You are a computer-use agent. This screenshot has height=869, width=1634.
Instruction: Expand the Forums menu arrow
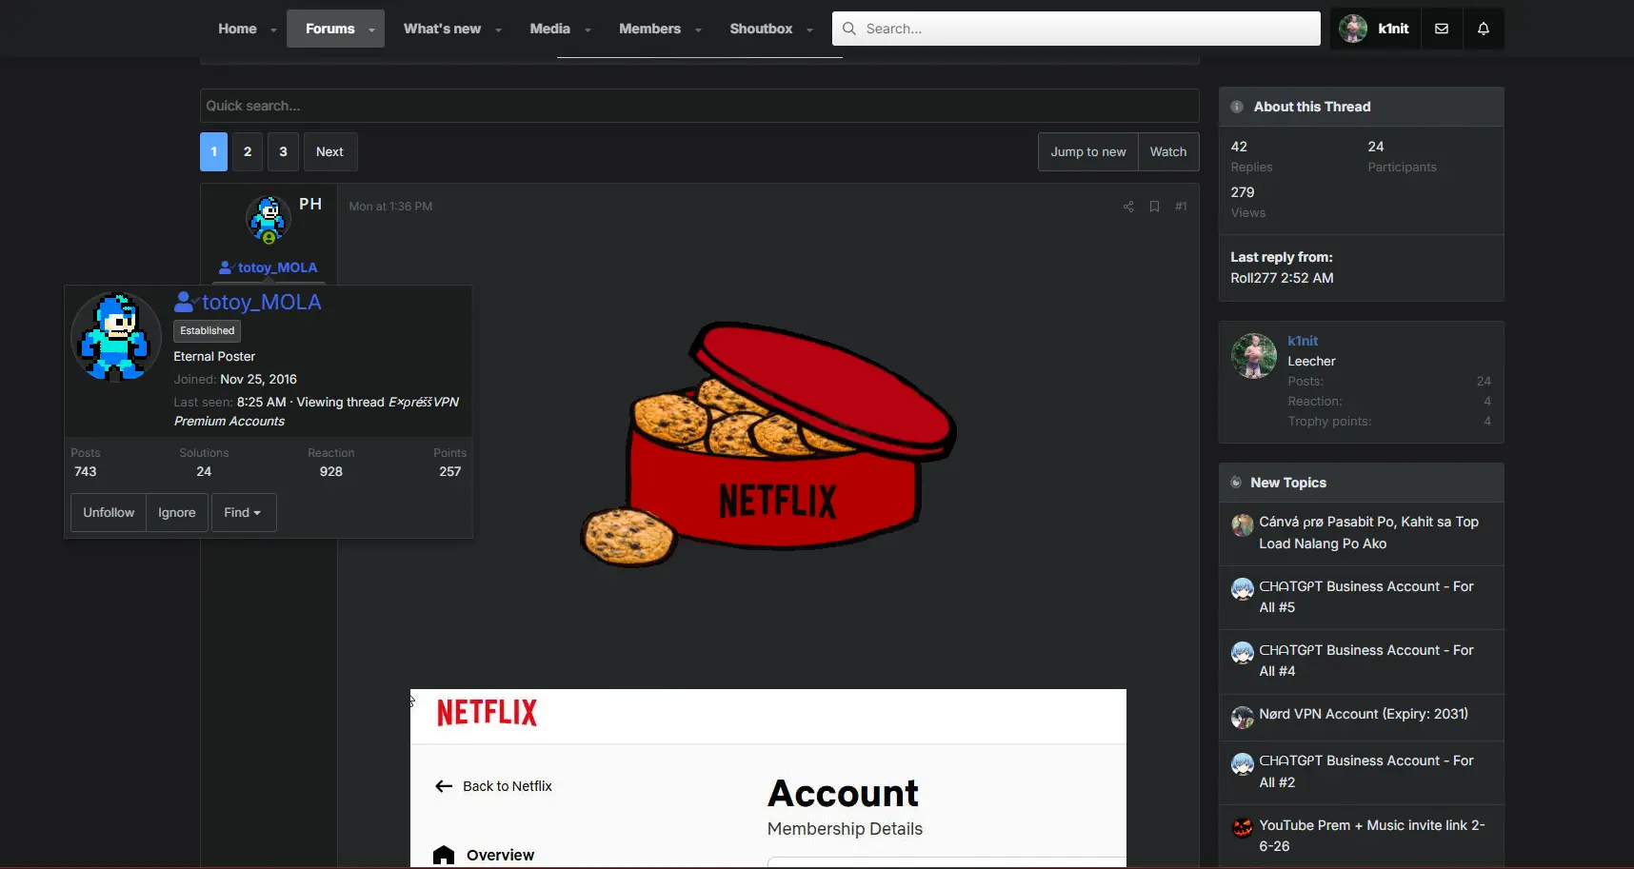coord(371,30)
